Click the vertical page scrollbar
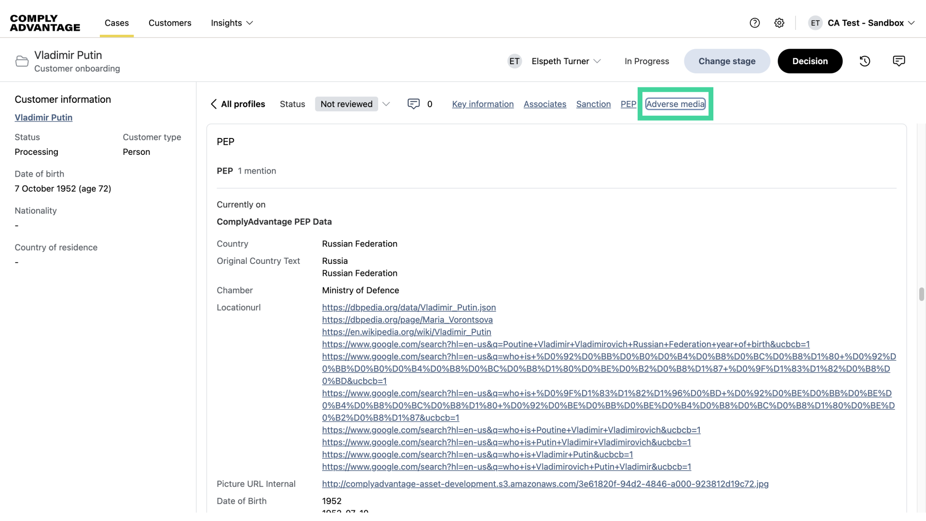This screenshot has width=926, height=521. click(x=921, y=294)
